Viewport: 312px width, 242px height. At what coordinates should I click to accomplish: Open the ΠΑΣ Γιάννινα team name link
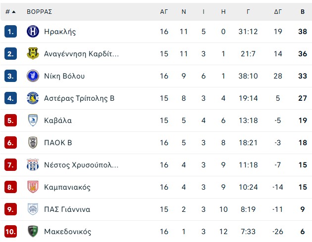click(x=67, y=209)
